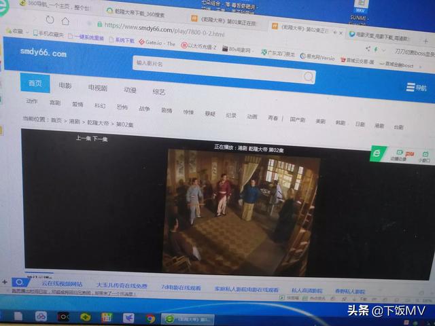Open the 动漫 navigation tab
Screen dimensions: 435x326
[130, 90]
